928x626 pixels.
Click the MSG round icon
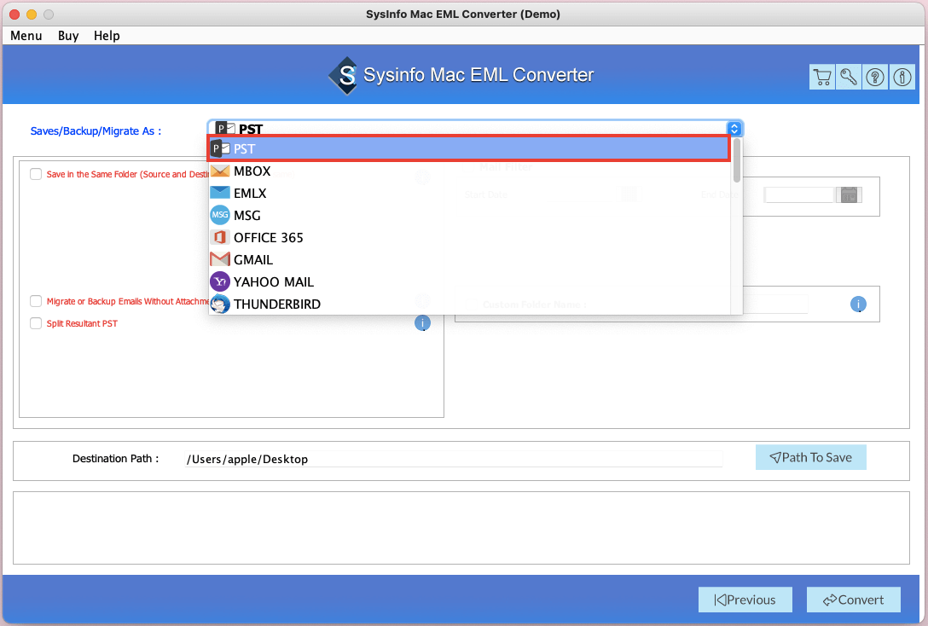(220, 215)
